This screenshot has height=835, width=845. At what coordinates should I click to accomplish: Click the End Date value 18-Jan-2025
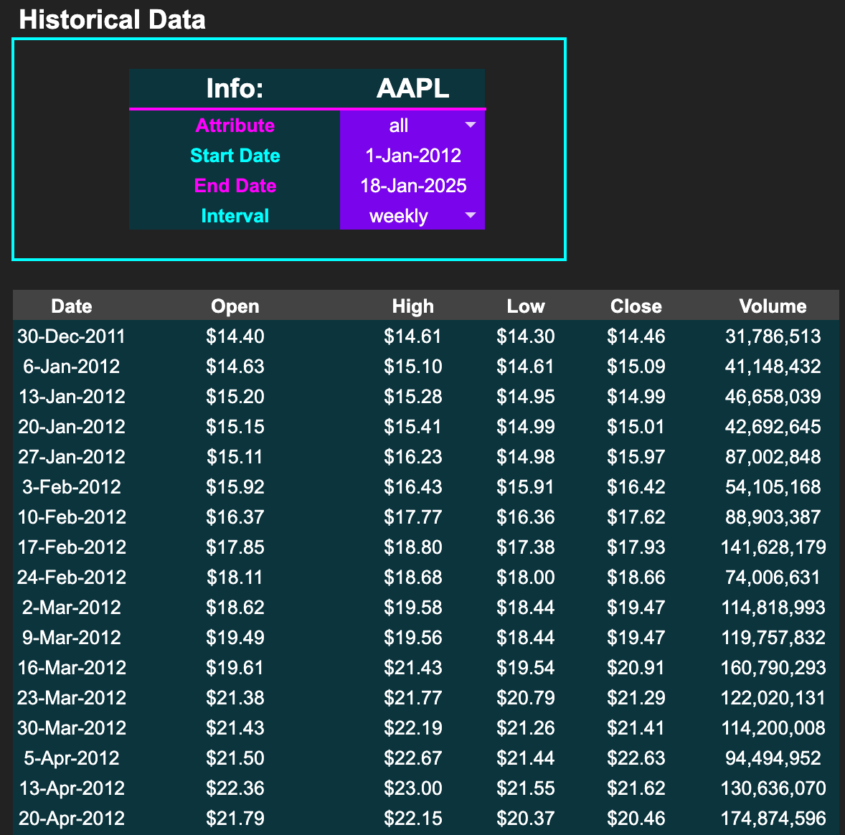[x=412, y=186]
